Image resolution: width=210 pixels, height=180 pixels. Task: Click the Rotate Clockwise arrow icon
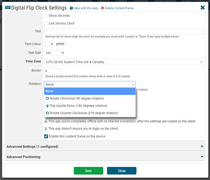(x=47, y=99)
